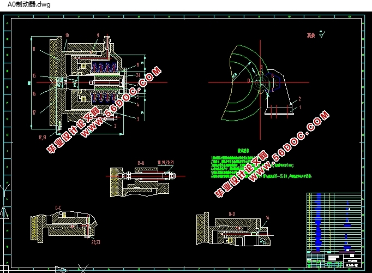The width and height of the screenshot is (372, 273).
Task: Select part number 8 label
Action: point(137,65)
